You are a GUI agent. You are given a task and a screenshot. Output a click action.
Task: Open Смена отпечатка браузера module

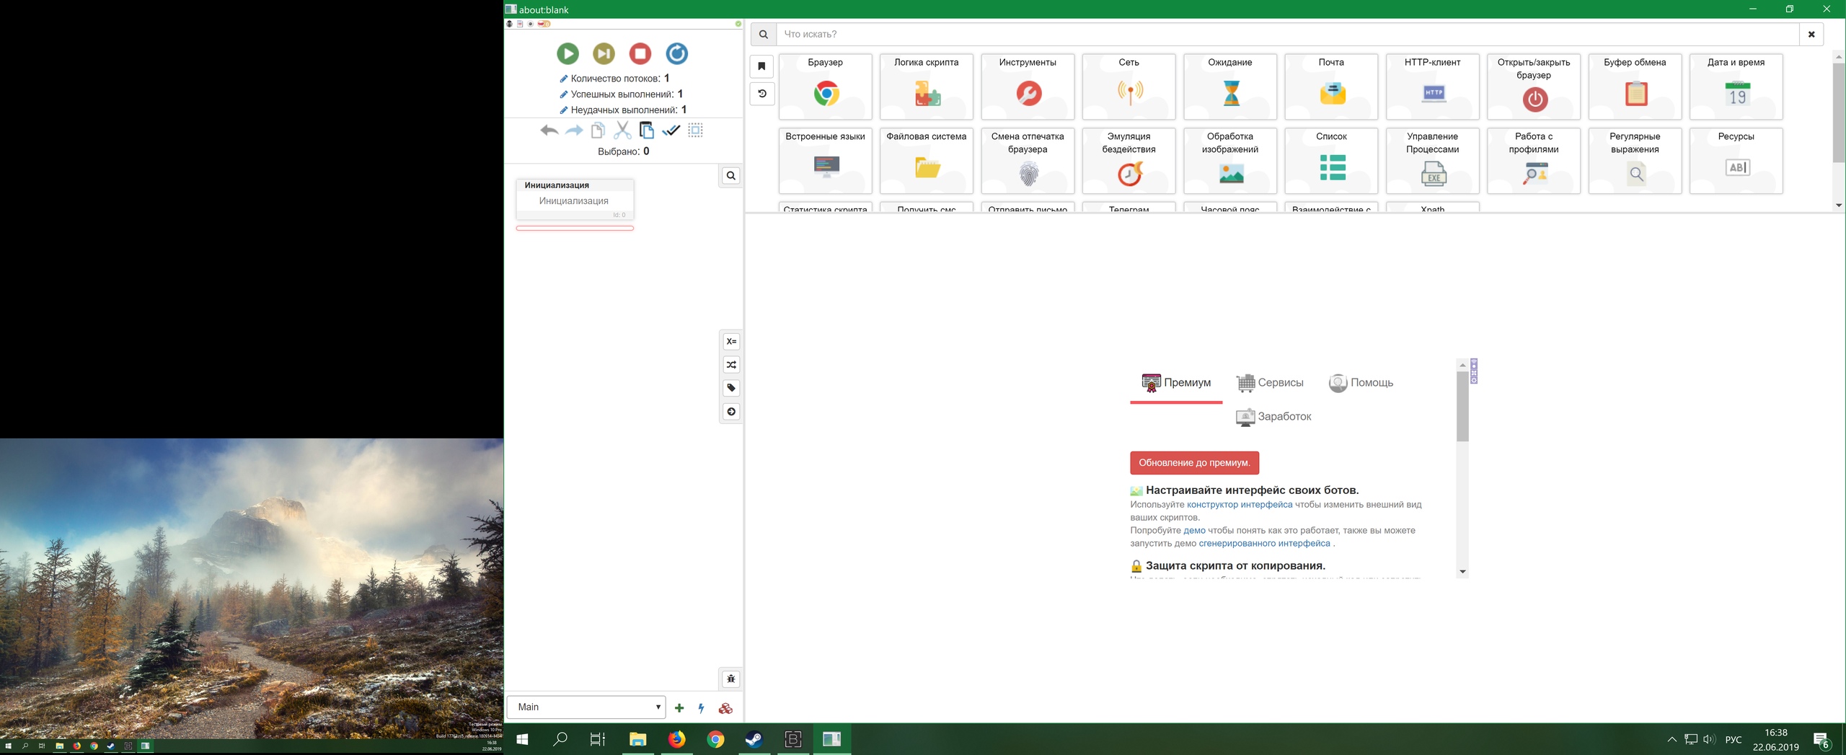pyautogui.click(x=1028, y=161)
